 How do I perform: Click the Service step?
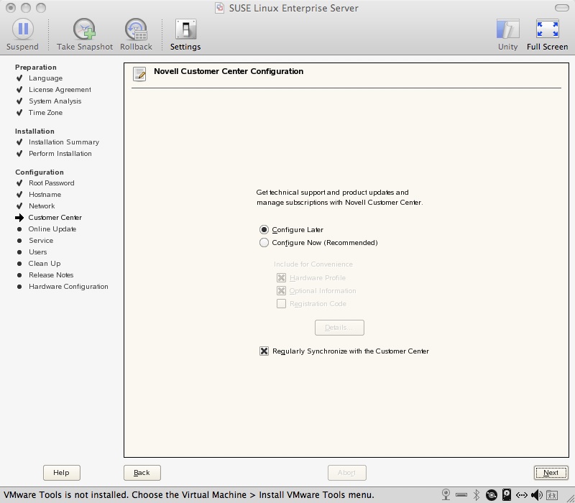tap(41, 241)
